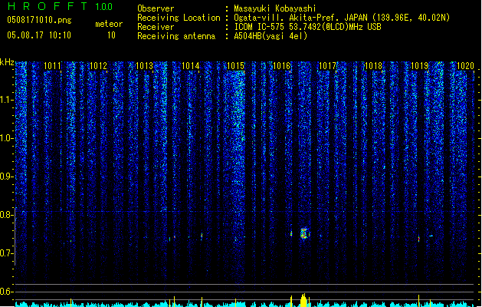Click the antenna text A504HB(yagi 4el)

pyautogui.click(x=271, y=36)
